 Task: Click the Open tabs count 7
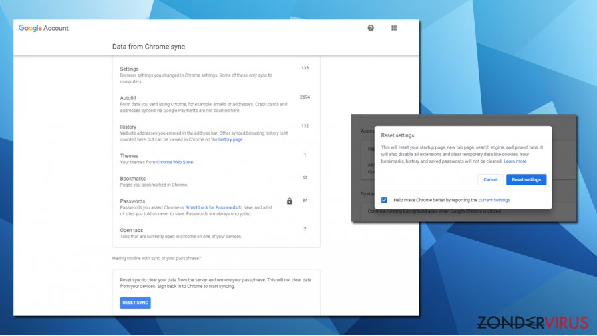click(x=305, y=229)
